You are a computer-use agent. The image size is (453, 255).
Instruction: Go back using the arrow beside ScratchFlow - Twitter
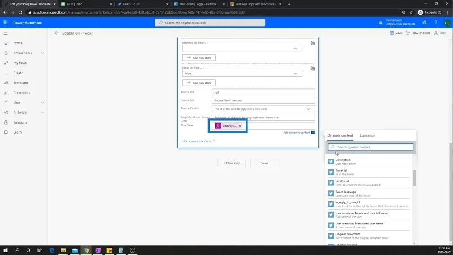pyautogui.click(x=56, y=33)
